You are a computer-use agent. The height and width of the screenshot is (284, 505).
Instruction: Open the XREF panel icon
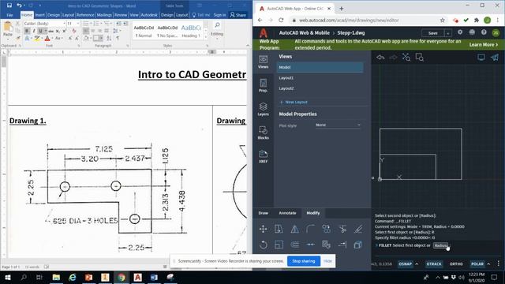coord(263,156)
